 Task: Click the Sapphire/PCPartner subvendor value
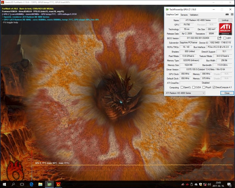click(189, 43)
